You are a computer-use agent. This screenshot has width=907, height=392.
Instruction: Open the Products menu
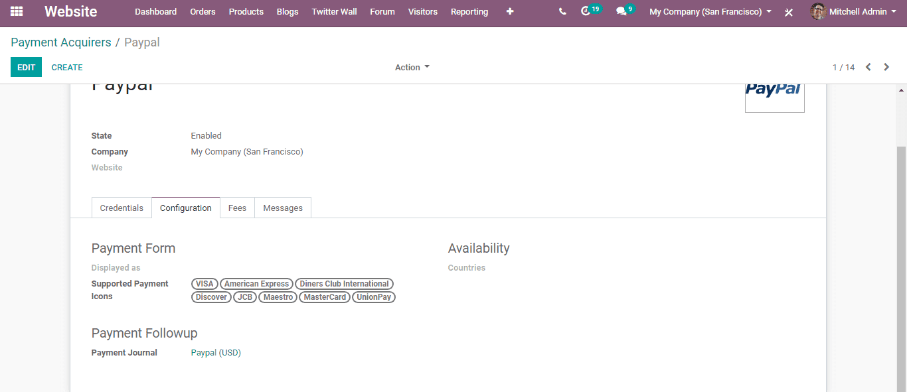point(246,11)
